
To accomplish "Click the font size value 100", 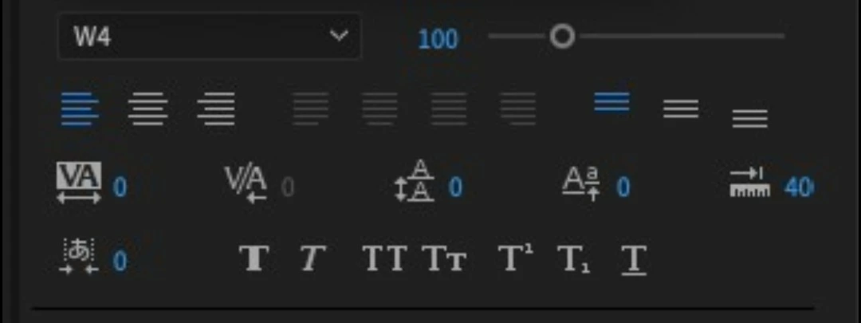I will 438,40.
